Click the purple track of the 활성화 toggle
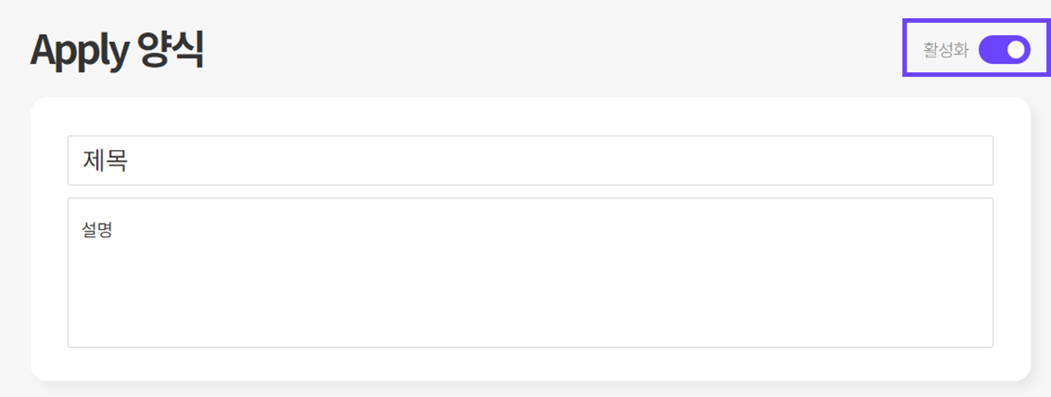The image size is (1051, 397). [993, 50]
